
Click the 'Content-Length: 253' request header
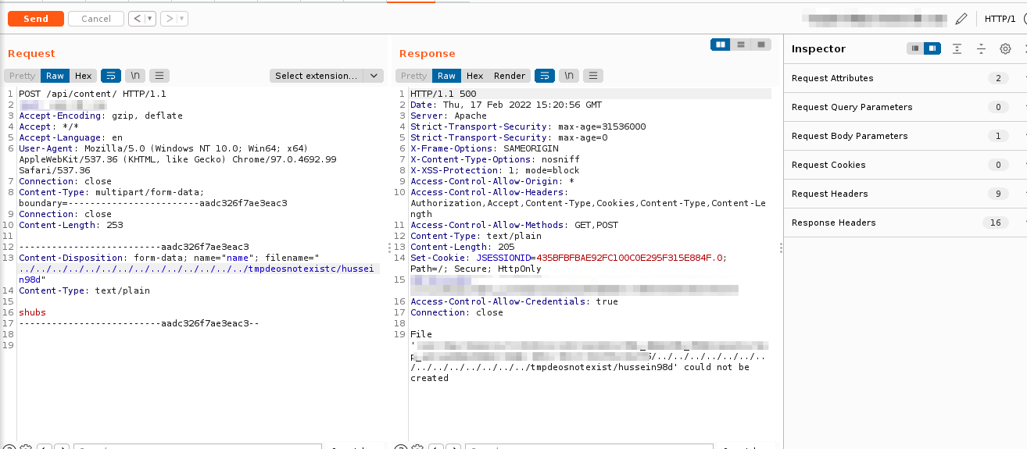pos(71,225)
